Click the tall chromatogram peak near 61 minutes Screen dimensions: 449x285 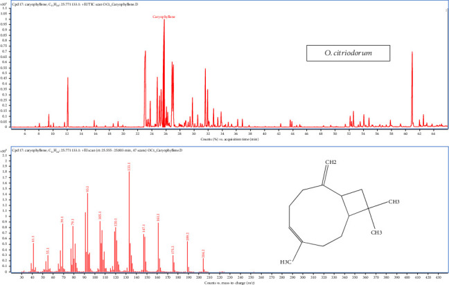[x=412, y=89]
